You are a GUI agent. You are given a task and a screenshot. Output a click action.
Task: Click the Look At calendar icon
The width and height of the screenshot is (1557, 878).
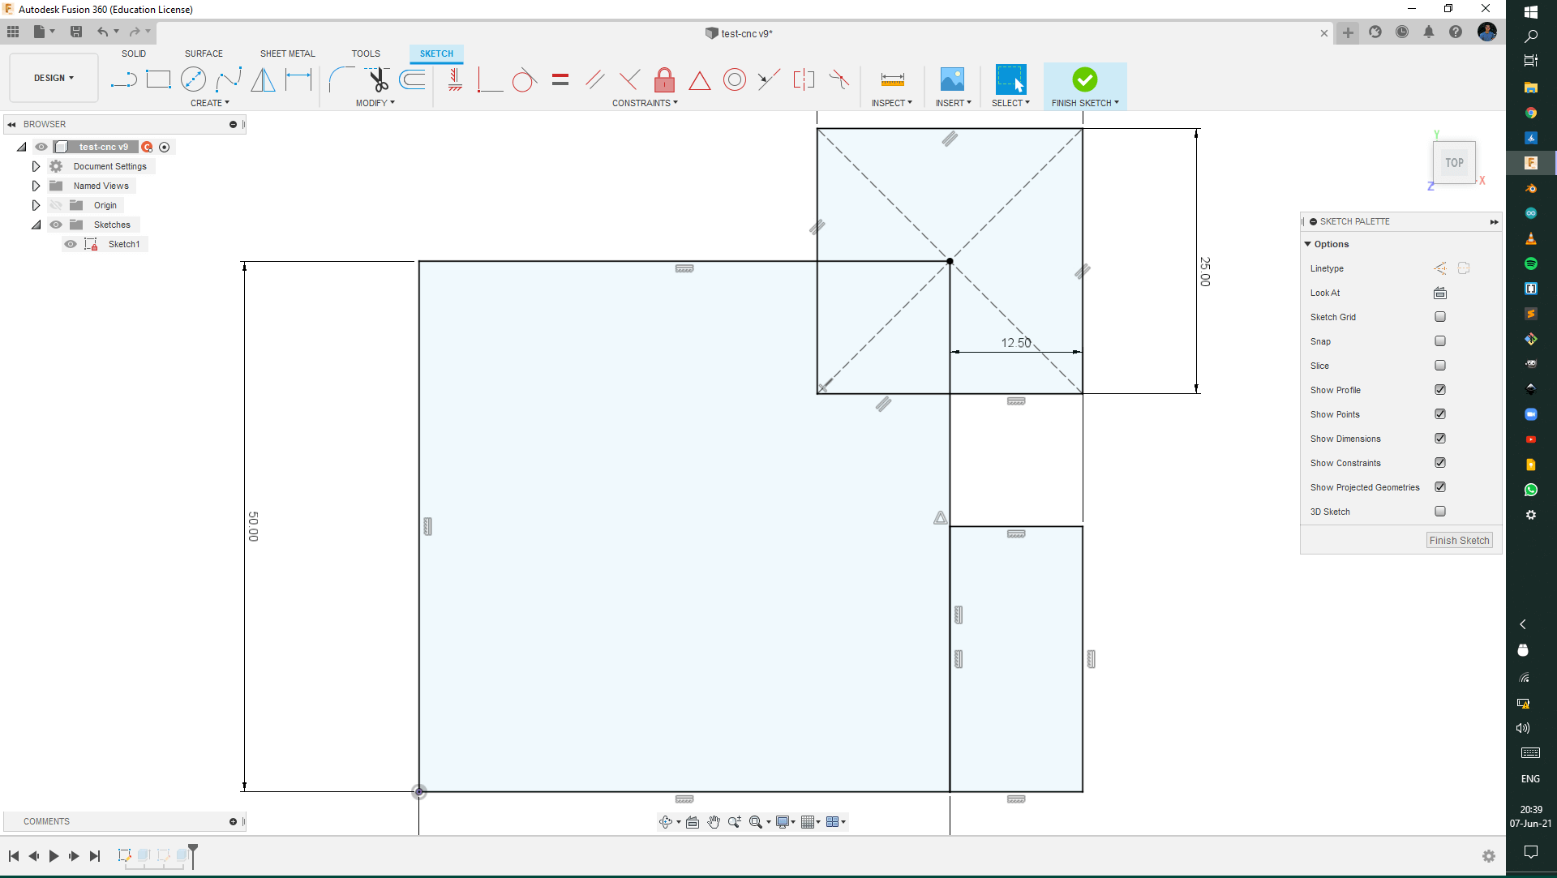click(x=1440, y=293)
